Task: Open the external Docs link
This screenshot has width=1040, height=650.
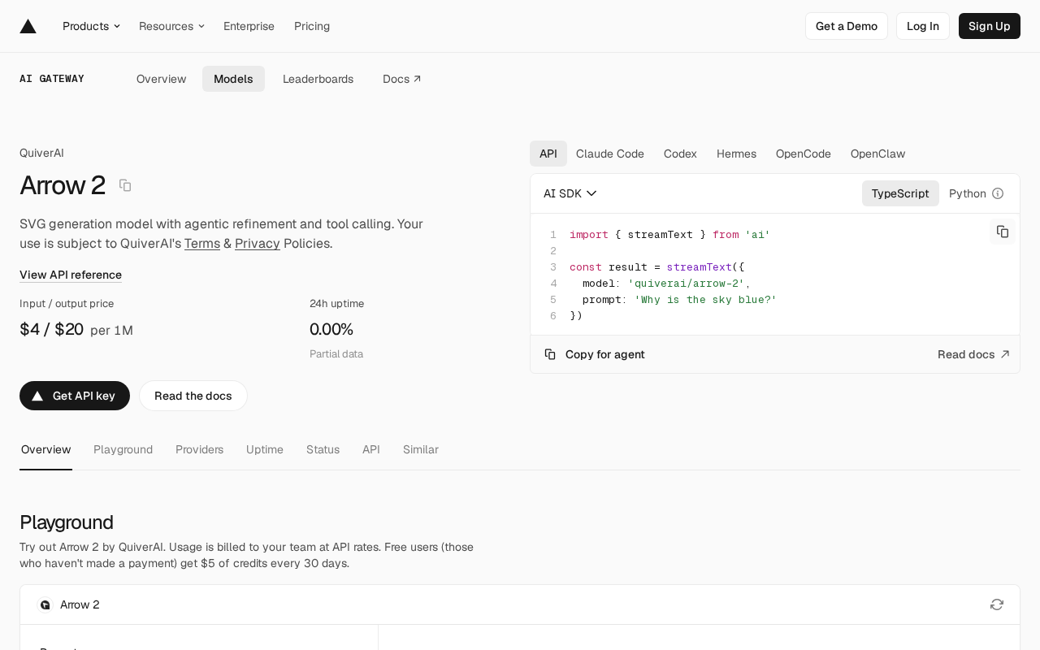Action: (402, 79)
